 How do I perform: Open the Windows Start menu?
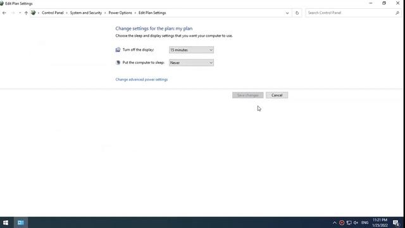[x=6, y=222]
